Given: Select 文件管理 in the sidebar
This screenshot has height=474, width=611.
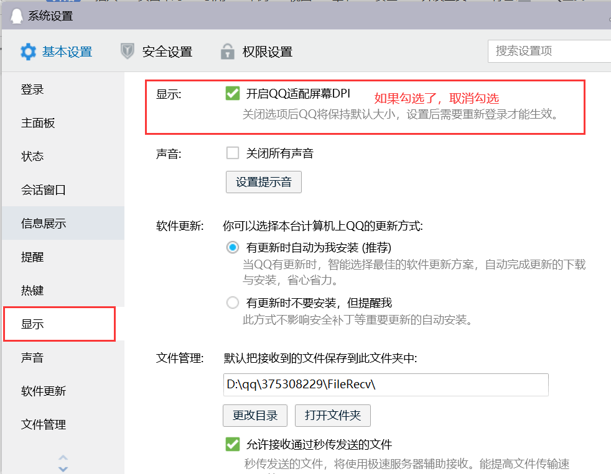Looking at the screenshot, I should tap(63, 424).
